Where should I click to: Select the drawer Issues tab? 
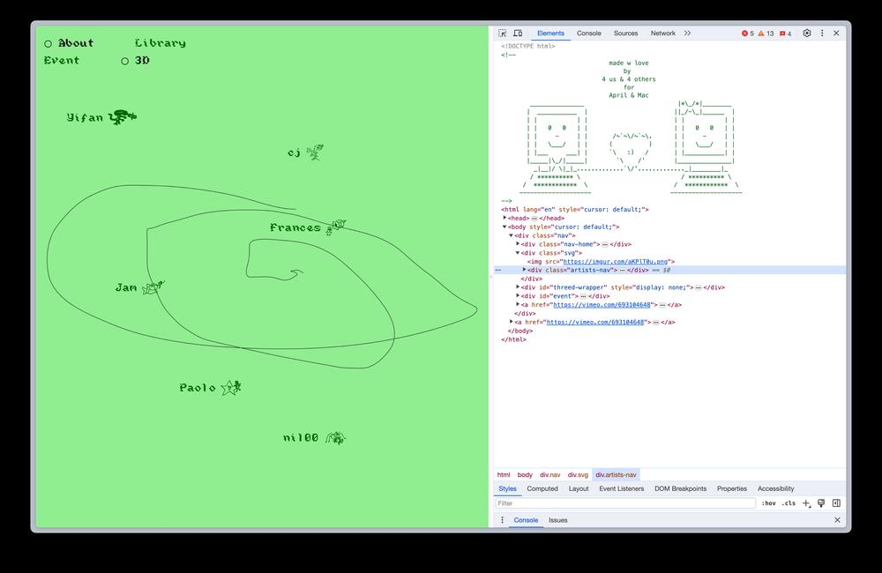point(558,520)
